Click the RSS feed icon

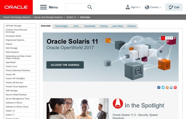[167, 87]
